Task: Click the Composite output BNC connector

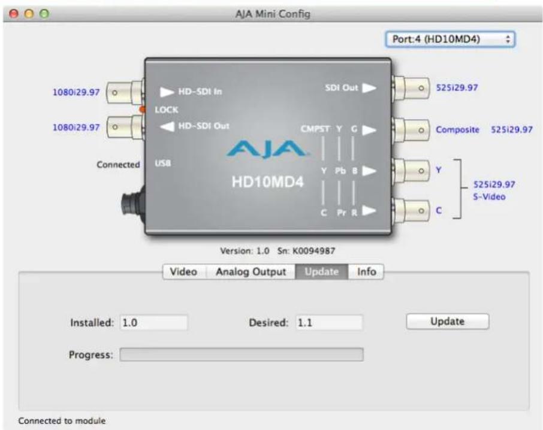Action: [x=411, y=130]
